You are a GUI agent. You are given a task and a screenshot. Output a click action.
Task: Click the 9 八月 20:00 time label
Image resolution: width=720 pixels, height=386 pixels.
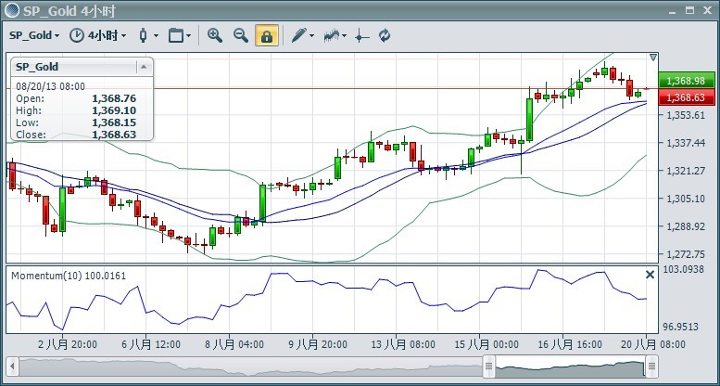(x=318, y=344)
